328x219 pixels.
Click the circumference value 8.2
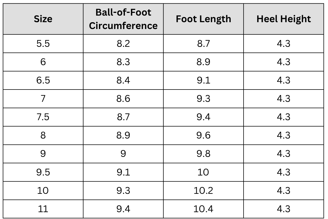123,44
